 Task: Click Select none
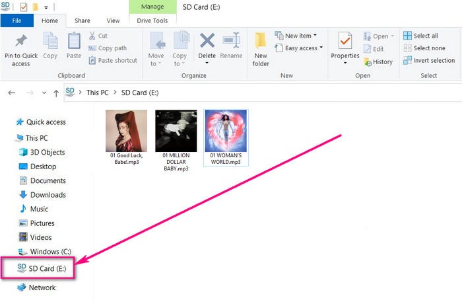tap(424, 48)
